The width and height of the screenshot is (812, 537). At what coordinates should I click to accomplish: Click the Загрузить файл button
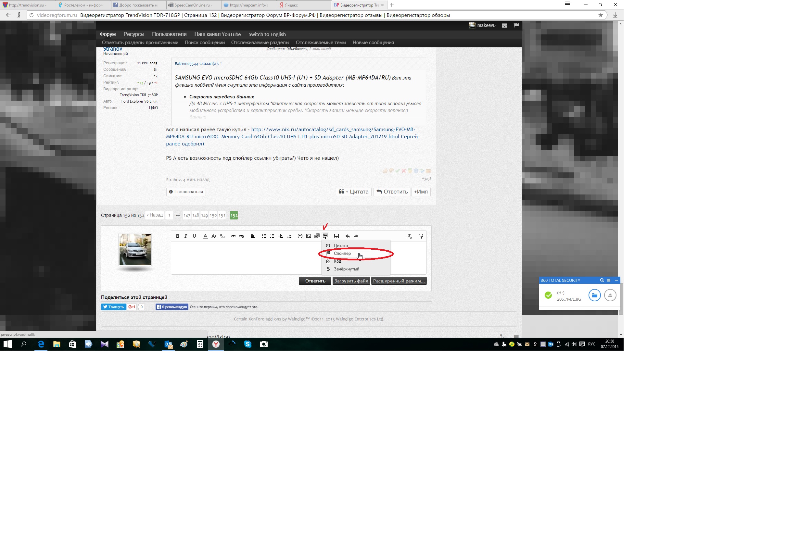351,281
